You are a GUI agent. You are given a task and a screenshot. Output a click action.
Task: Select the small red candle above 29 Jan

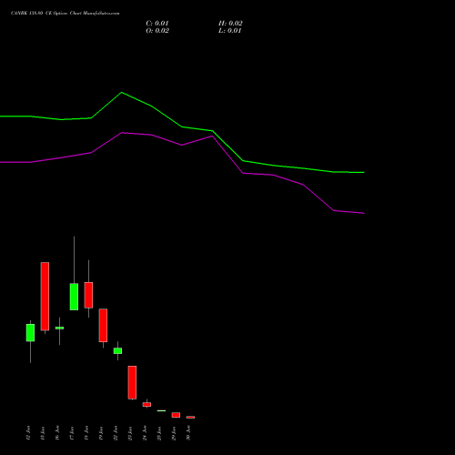point(176,415)
